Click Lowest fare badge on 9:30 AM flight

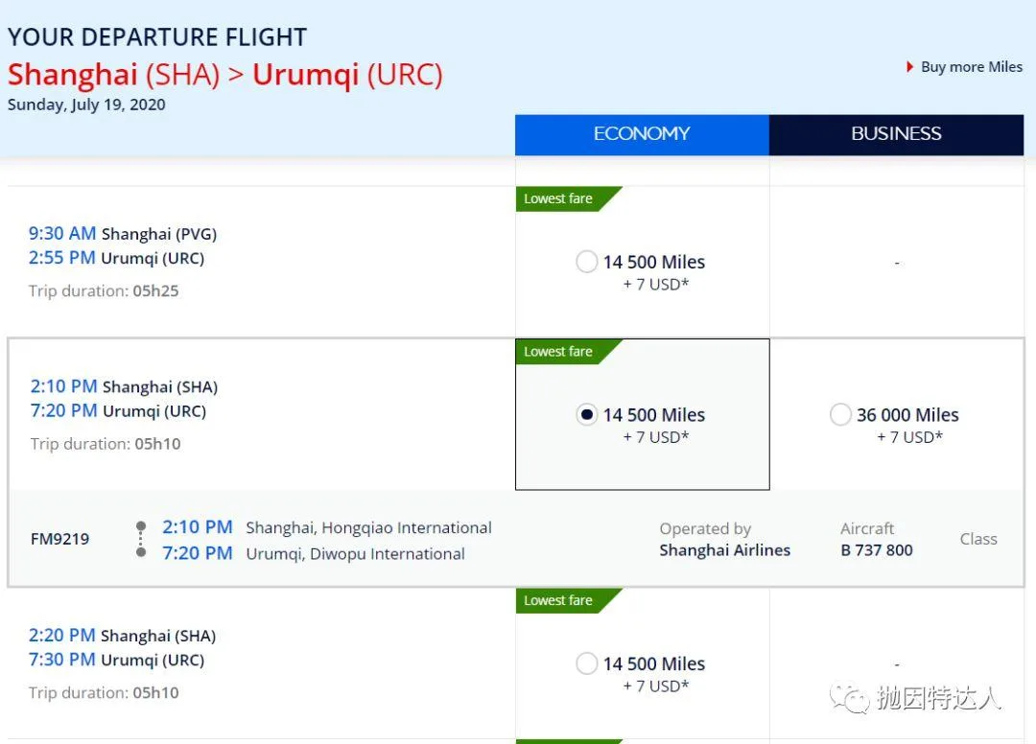click(x=558, y=198)
